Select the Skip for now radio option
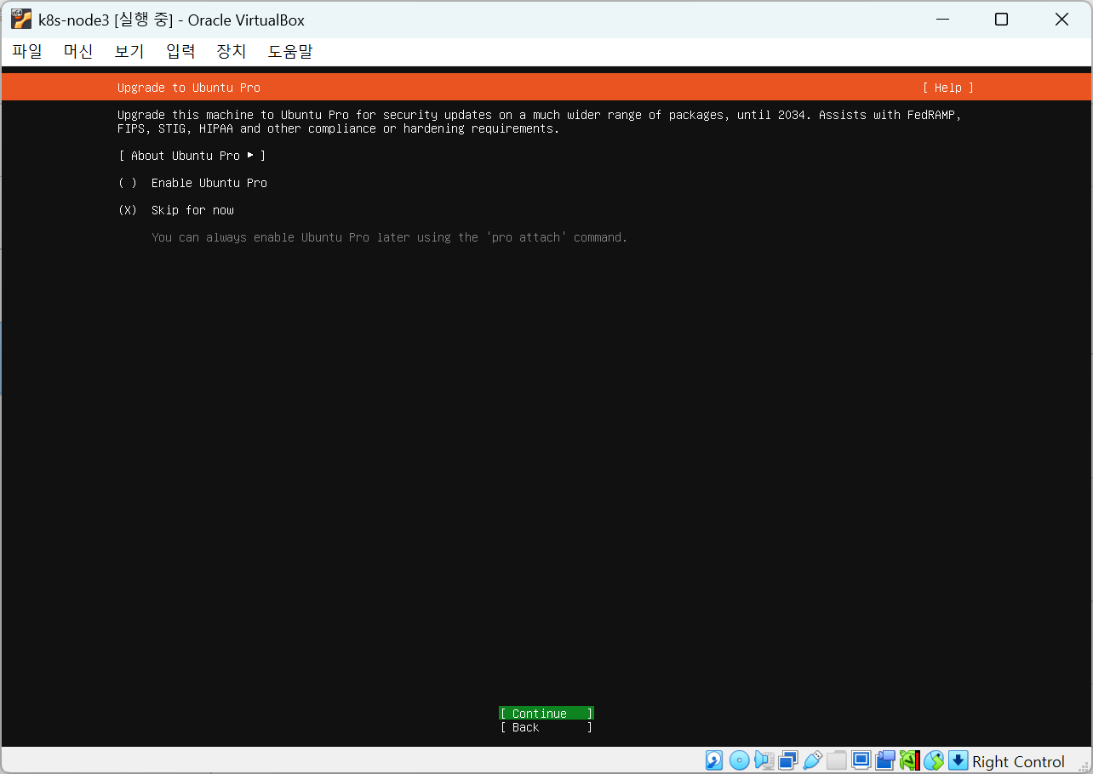This screenshot has width=1093, height=774. pyautogui.click(x=176, y=210)
